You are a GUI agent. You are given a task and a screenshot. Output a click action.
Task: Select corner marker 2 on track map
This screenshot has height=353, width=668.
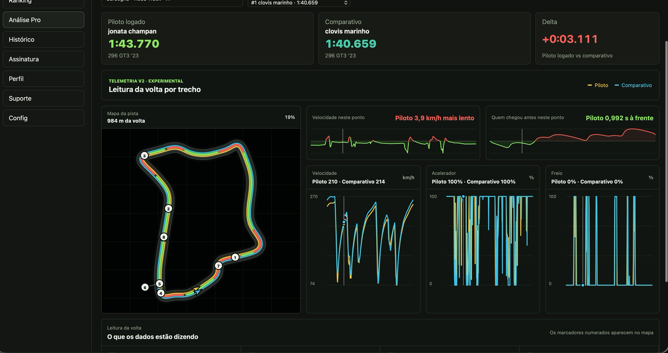coord(168,209)
